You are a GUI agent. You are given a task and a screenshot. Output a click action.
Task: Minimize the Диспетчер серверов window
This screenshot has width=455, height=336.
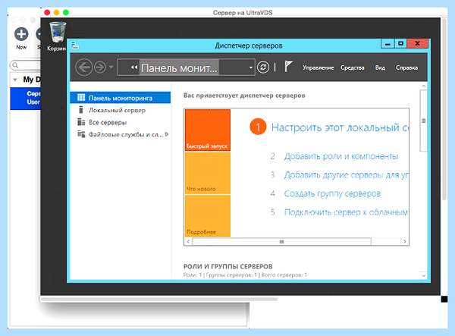pos(388,44)
